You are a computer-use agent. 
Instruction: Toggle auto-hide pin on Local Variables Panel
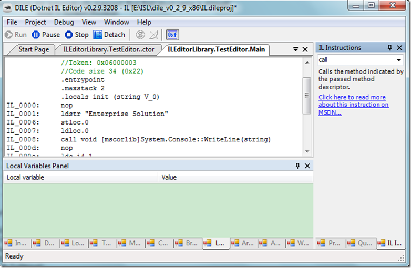click(297, 166)
